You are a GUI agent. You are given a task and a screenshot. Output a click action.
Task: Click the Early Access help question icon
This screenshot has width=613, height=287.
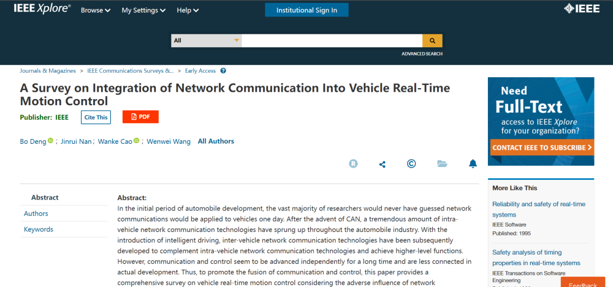click(223, 71)
